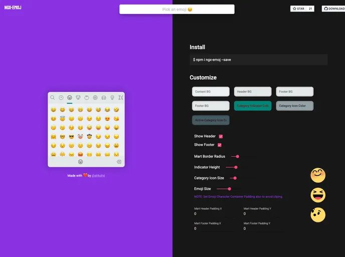Switch to recently used emojis clock tab
Viewport: 345px width, 257px height.
(x=61, y=97)
